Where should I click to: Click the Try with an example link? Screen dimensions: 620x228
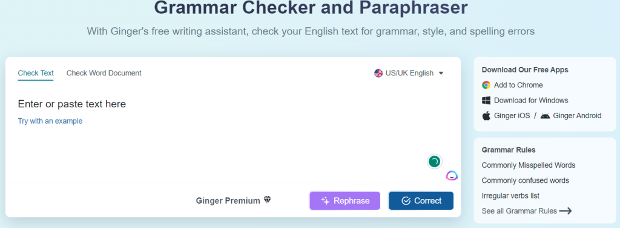(x=50, y=121)
